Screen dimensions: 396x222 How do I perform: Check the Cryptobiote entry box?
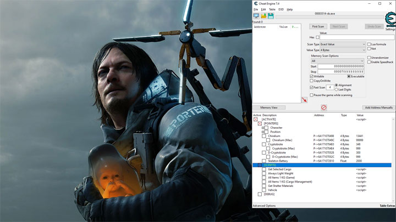[264, 144]
